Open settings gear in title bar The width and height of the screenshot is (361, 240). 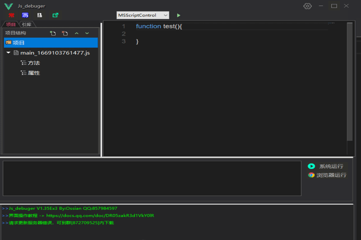click(x=307, y=6)
